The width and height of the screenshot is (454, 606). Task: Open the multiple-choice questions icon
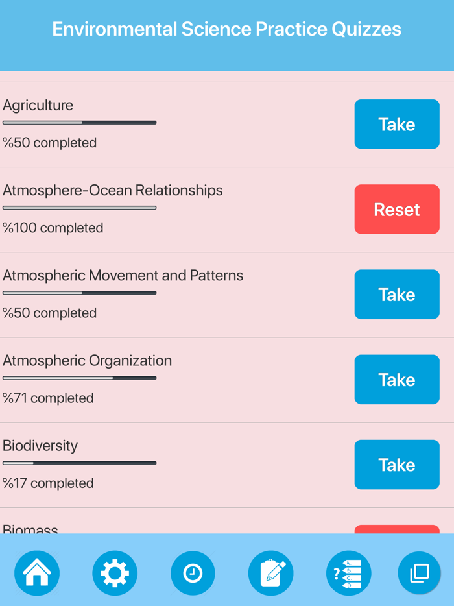tap(348, 573)
